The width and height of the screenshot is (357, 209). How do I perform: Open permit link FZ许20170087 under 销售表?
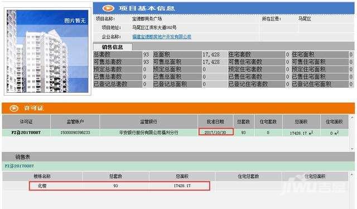click(19, 166)
